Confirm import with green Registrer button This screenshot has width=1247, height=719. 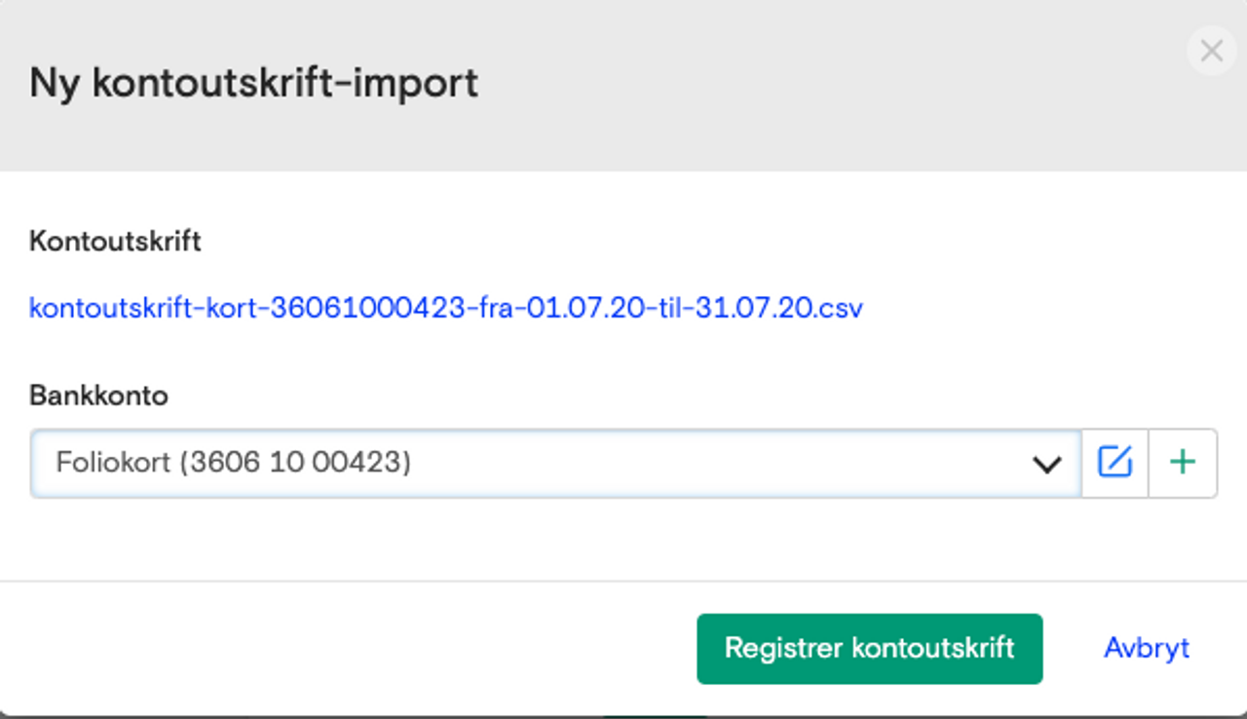(870, 649)
